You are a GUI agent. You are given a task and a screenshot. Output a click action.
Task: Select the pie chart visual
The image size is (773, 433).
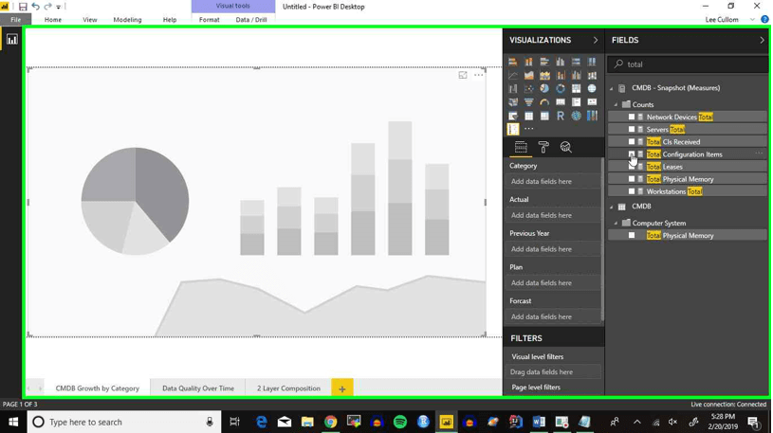click(544, 89)
